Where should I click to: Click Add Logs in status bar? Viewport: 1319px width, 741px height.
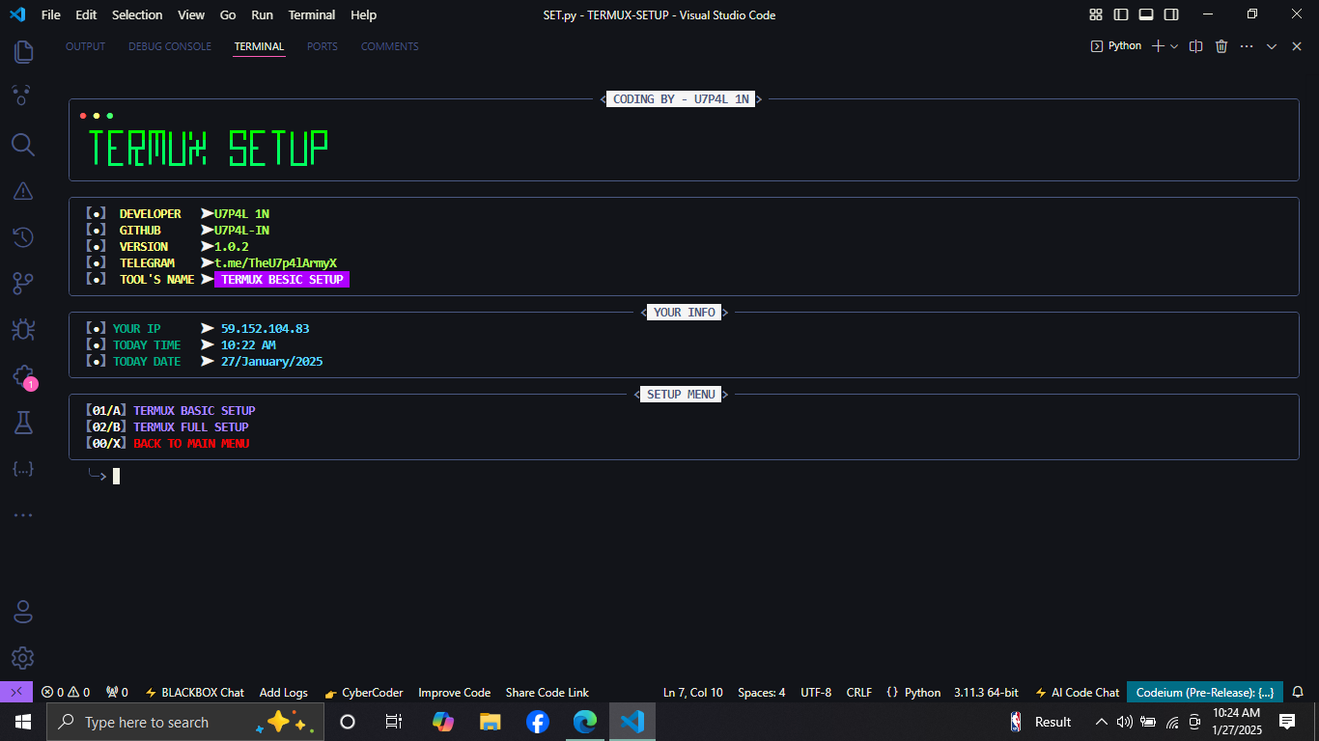284,692
